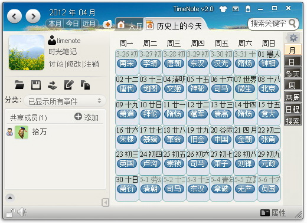Click the padlock icon in status bar

coord(10,213)
